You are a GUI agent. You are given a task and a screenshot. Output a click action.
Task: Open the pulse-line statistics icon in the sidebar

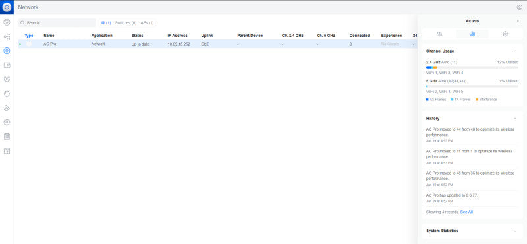(x=7, y=79)
